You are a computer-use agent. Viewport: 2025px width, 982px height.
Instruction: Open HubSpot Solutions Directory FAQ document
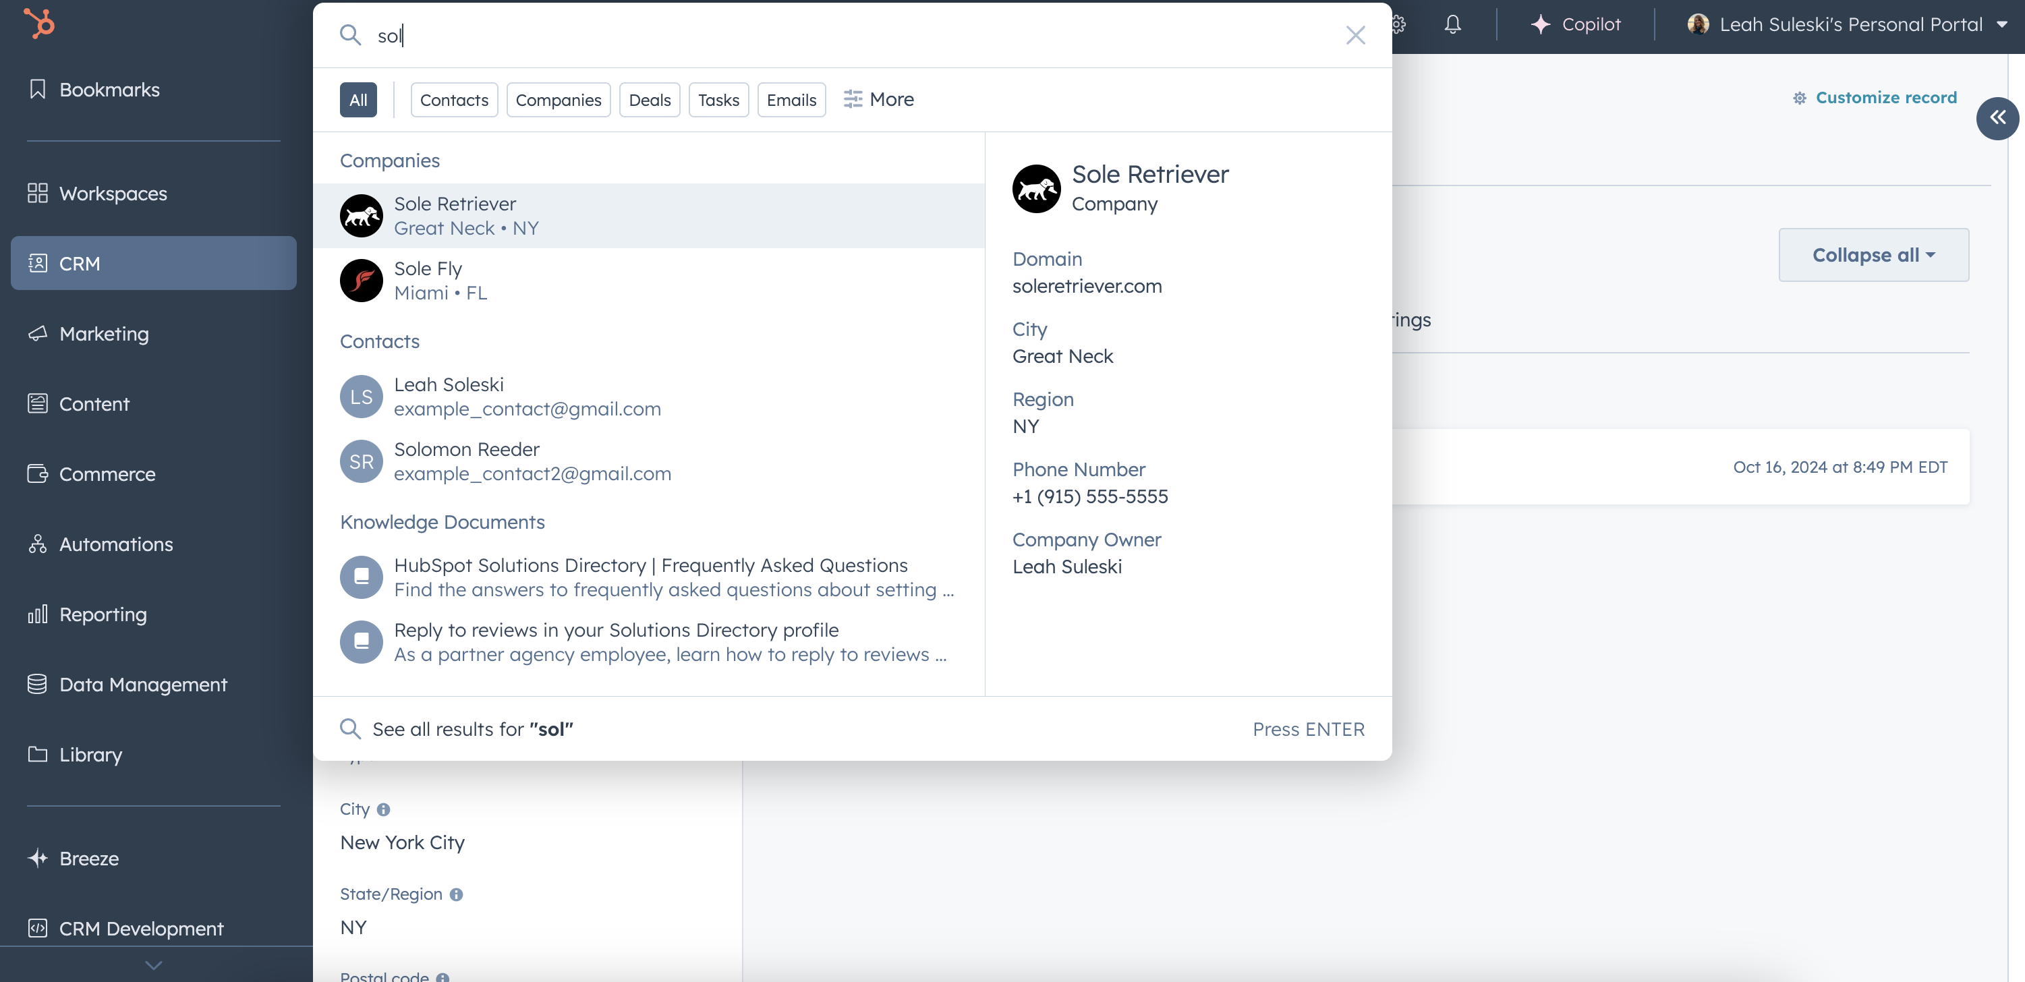click(648, 578)
